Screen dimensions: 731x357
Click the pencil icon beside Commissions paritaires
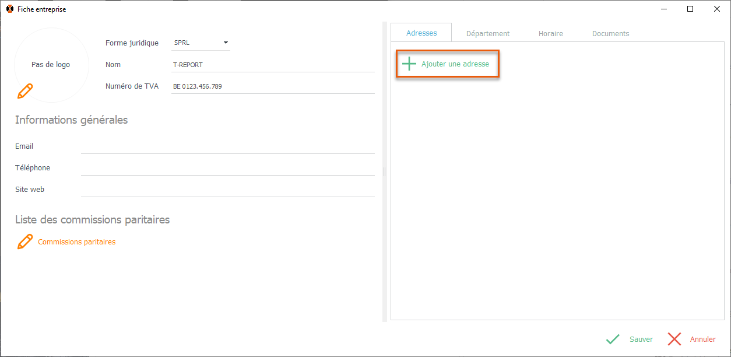click(25, 242)
